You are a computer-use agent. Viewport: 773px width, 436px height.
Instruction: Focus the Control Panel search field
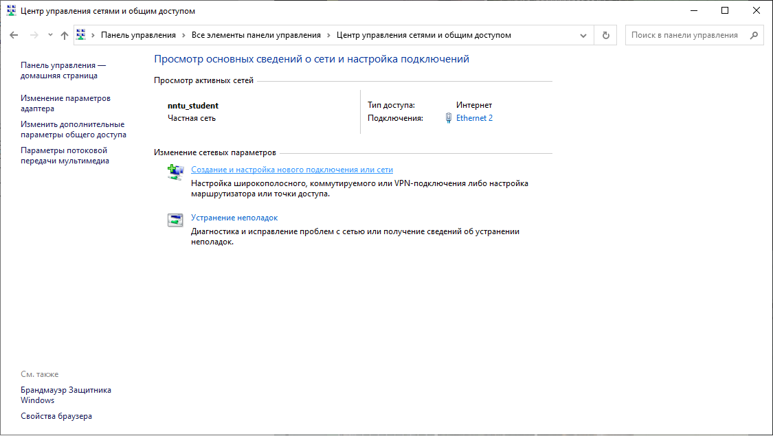point(694,36)
